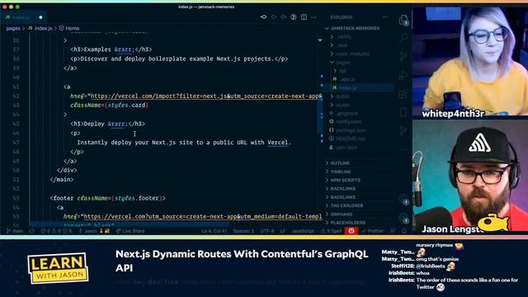Screen dimensions: 528x297
Task: Click UTF-8 encoding in status bar
Action: (x=267, y=231)
